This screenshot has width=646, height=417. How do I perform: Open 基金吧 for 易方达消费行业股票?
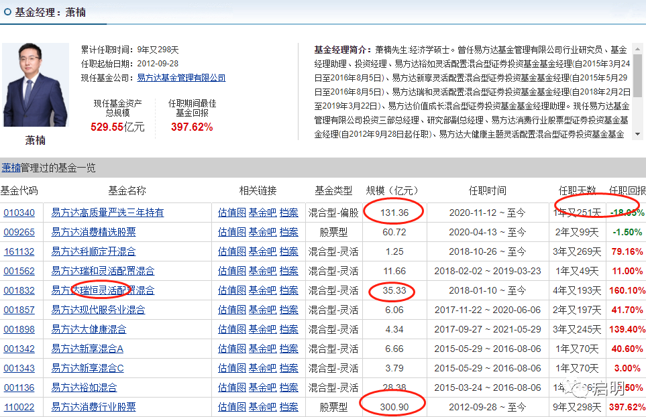click(x=263, y=407)
